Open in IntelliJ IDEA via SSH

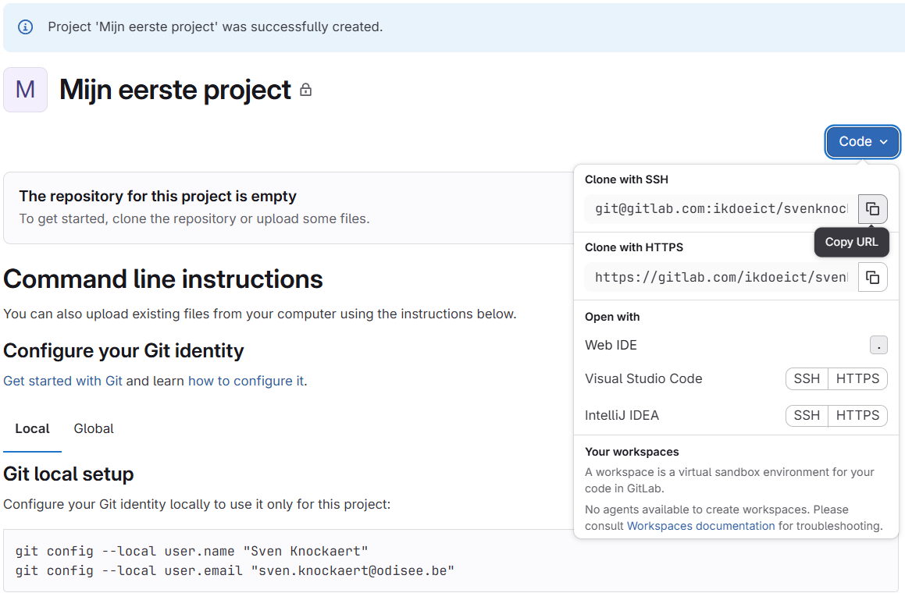click(x=807, y=415)
